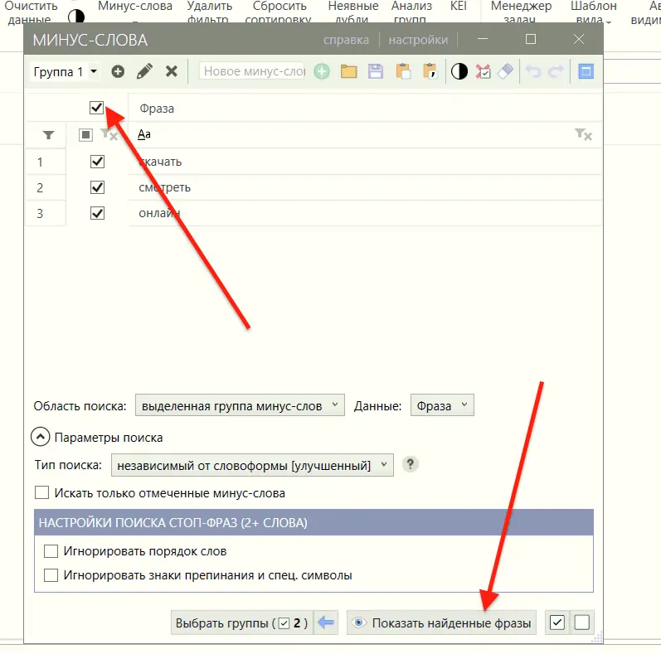The width and height of the screenshot is (661, 654).
Task: Click the blue window layout icon
Action: coord(586,71)
